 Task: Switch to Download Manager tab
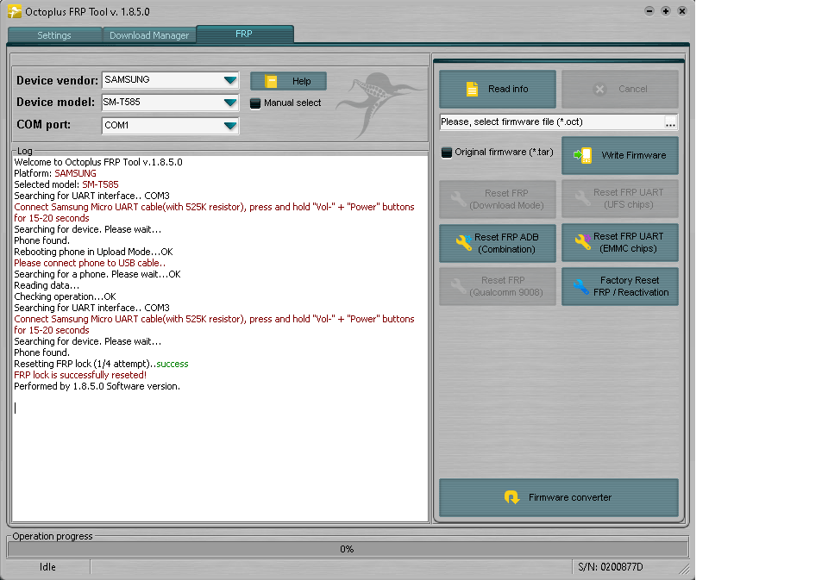(149, 35)
